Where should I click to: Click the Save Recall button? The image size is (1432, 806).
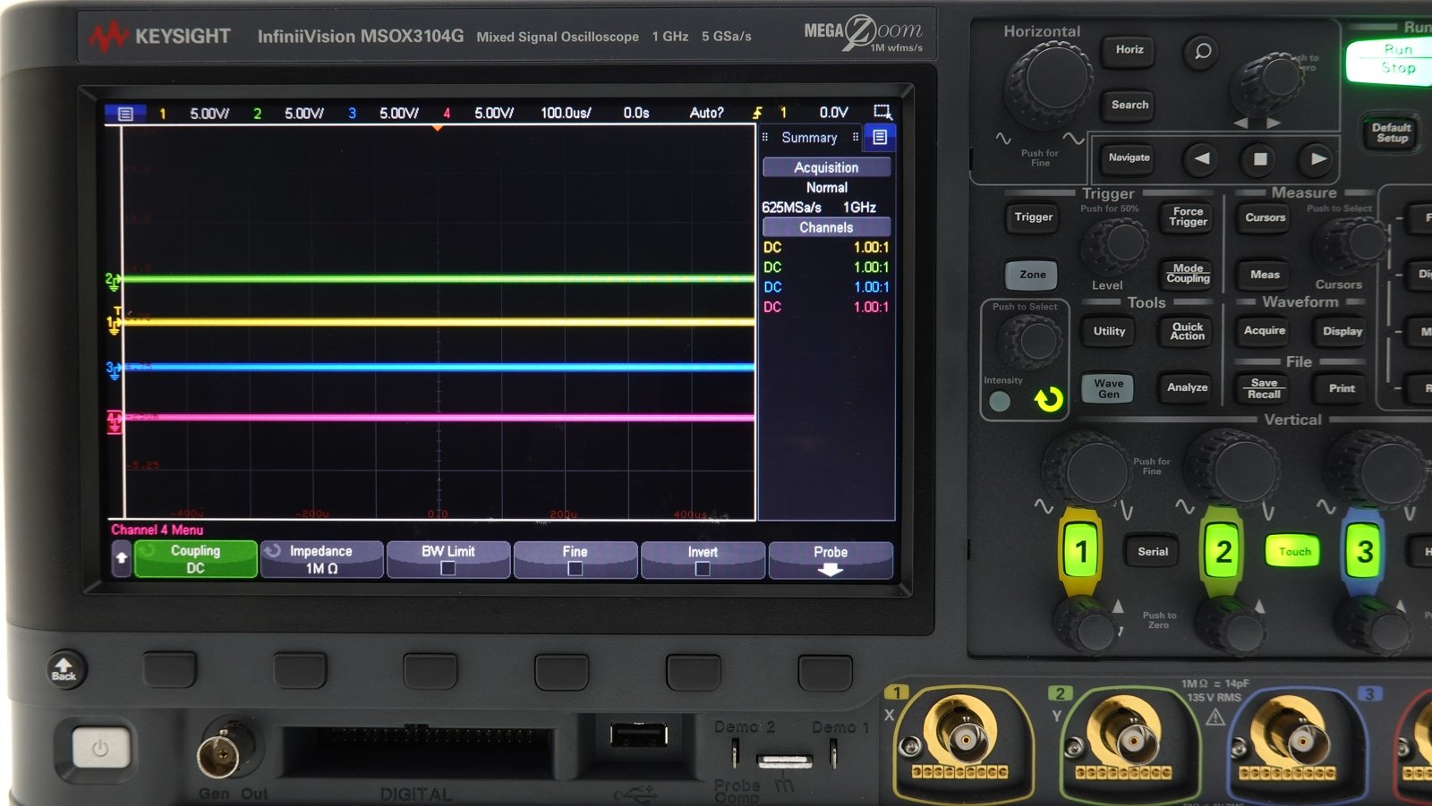[x=1264, y=388]
